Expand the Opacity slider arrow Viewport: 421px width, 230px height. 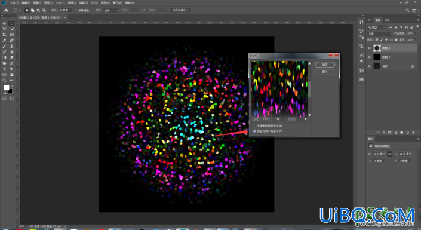[417, 33]
